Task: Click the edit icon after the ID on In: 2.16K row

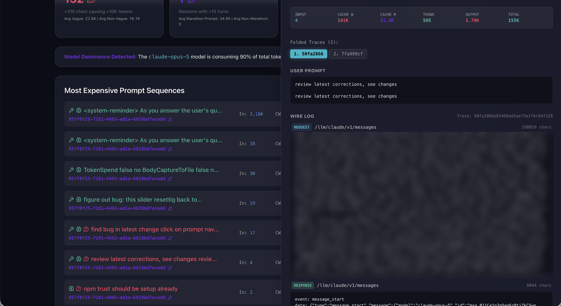Action: 170,120
